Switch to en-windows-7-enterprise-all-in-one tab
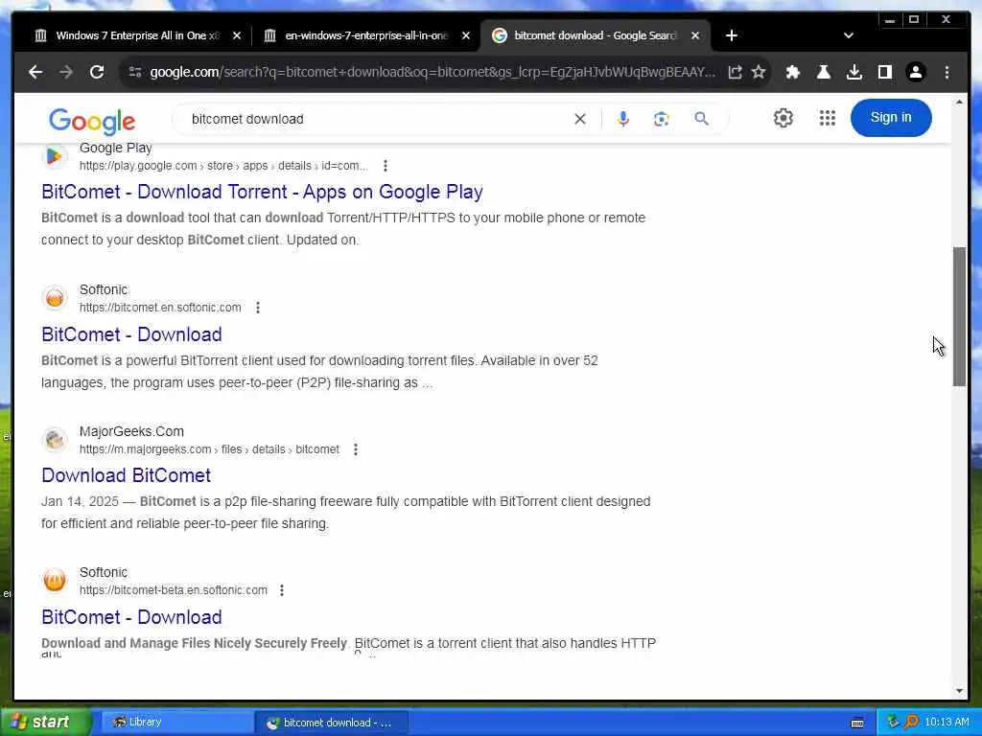Viewport: 982px width, 736px height. click(366, 35)
